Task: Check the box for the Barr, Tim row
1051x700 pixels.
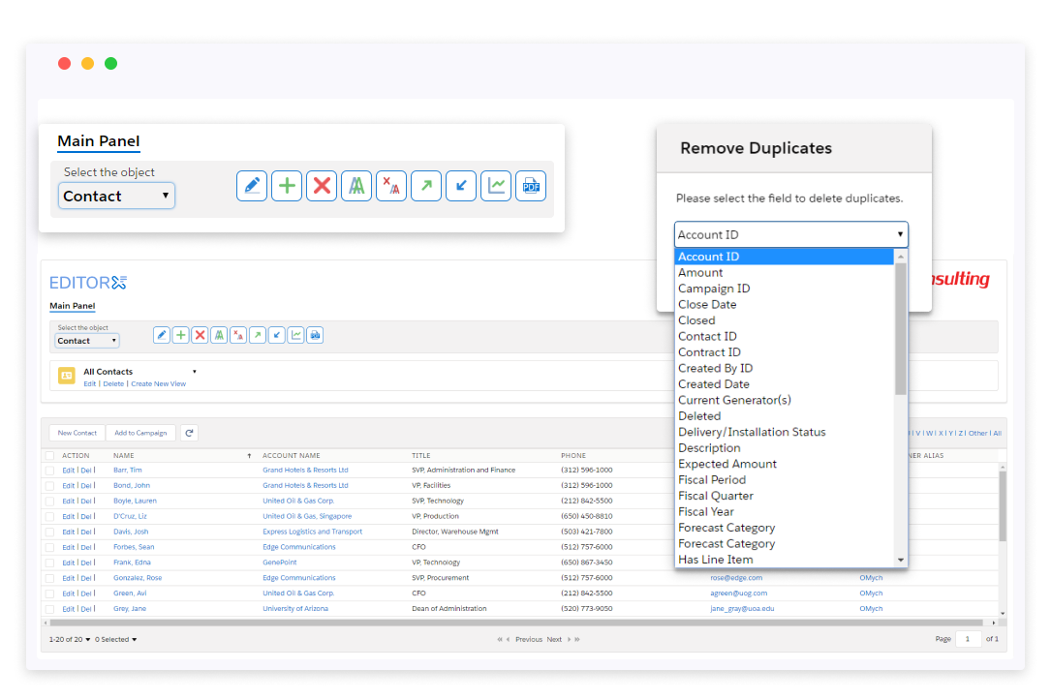Action: [49, 471]
